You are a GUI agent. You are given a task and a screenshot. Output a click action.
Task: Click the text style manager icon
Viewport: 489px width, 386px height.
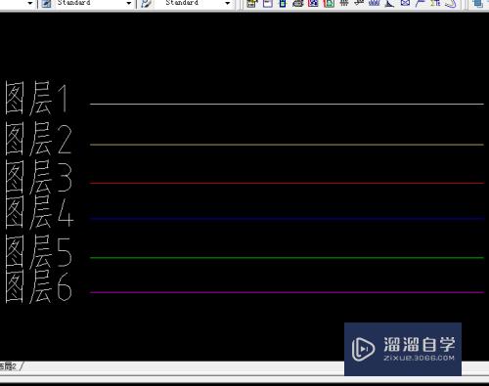click(x=46, y=3)
